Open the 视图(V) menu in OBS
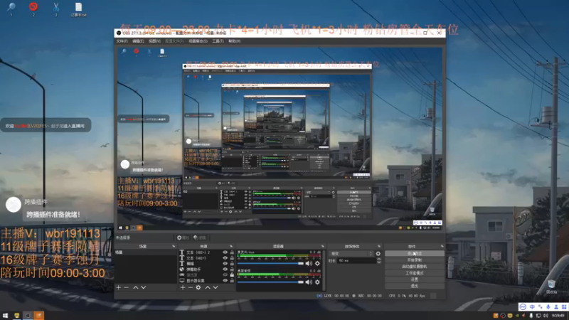The width and height of the screenshot is (569, 320). (154, 41)
